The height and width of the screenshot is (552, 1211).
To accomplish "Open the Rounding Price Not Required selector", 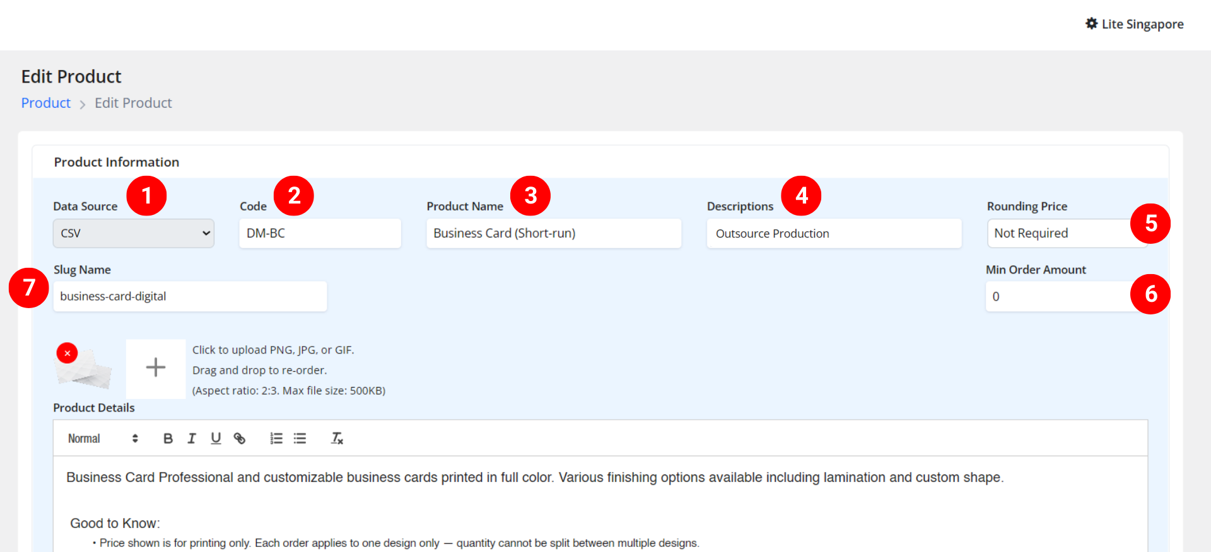I will [x=1060, y=233].
